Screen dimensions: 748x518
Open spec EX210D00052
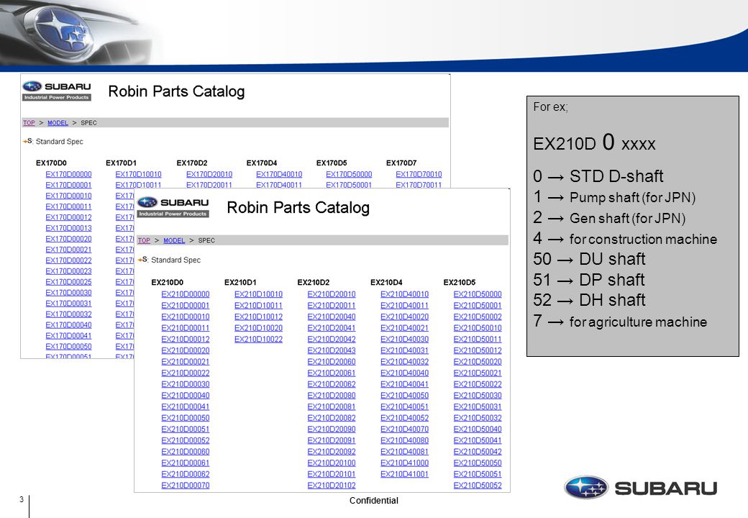186,440
